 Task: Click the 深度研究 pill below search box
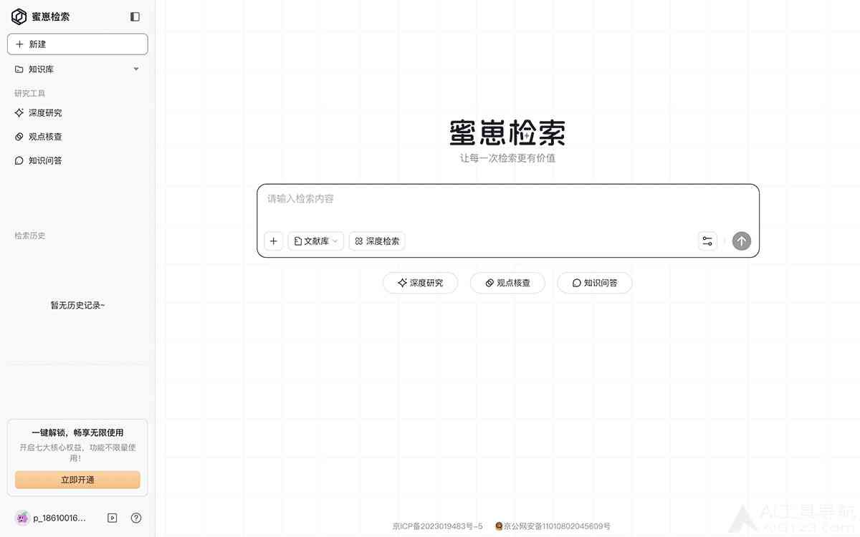point(421,283)
